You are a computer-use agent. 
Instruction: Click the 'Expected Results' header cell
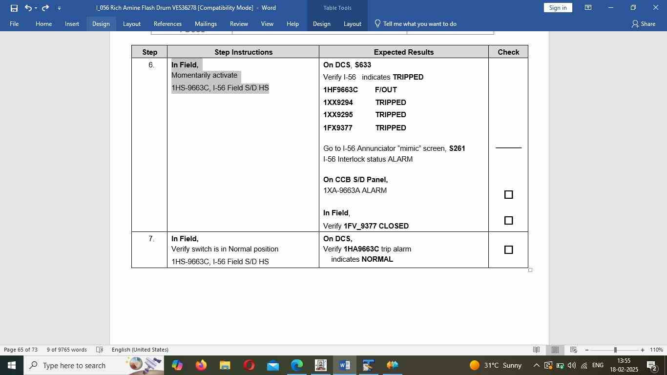404,52
